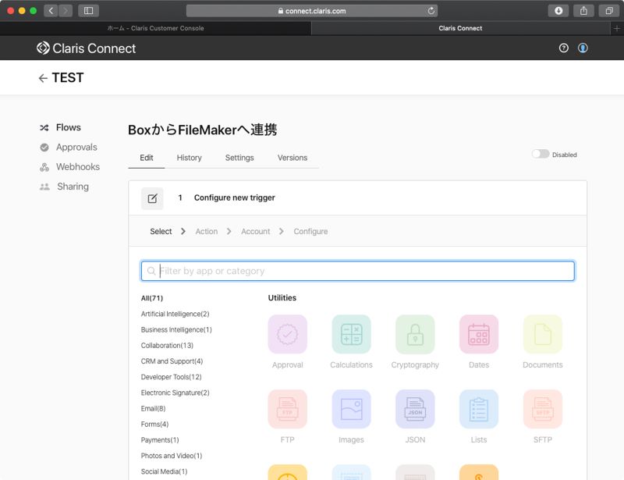Enable the flow with Disabled toggle
Image resolution: width=624 pixels, height=480 pixels.
click(x=541, y=155)
